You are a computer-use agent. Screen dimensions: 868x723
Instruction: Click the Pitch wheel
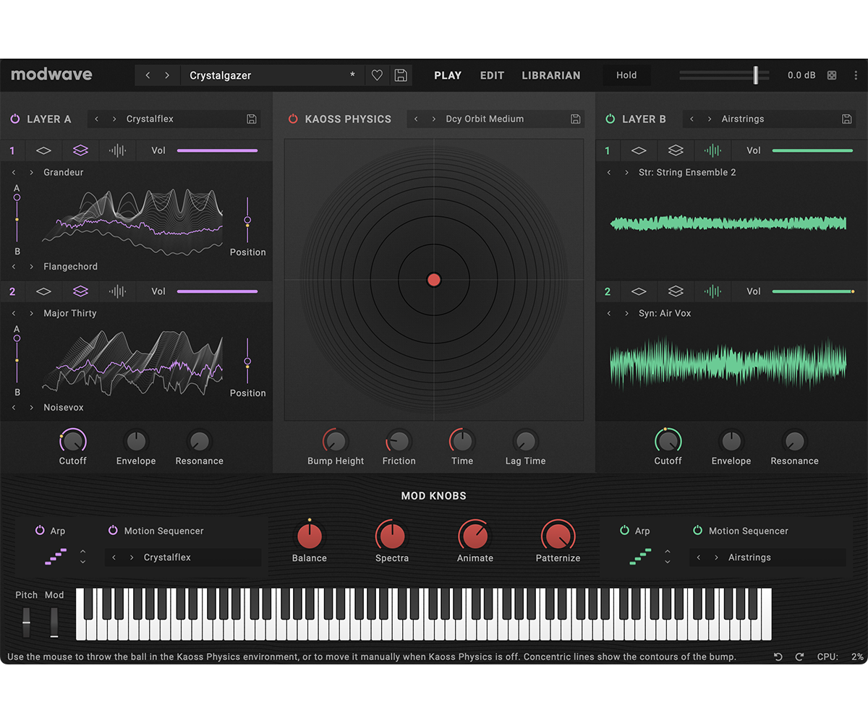tap(26, 623)
